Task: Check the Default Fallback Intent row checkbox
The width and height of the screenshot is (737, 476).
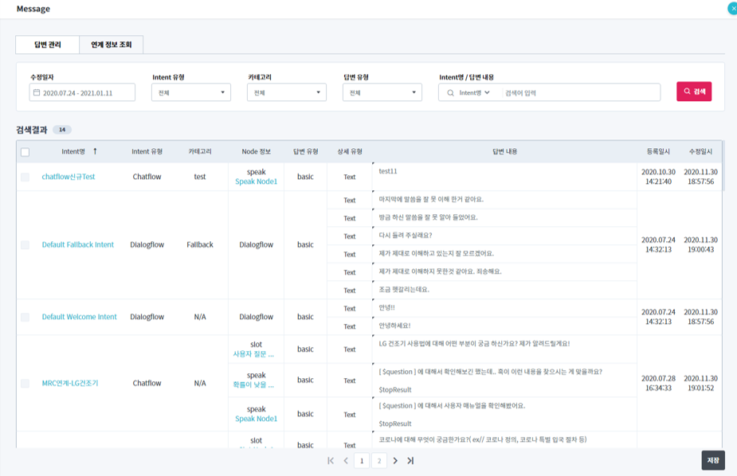Action: pyautogui.click(x=25, y=245)
